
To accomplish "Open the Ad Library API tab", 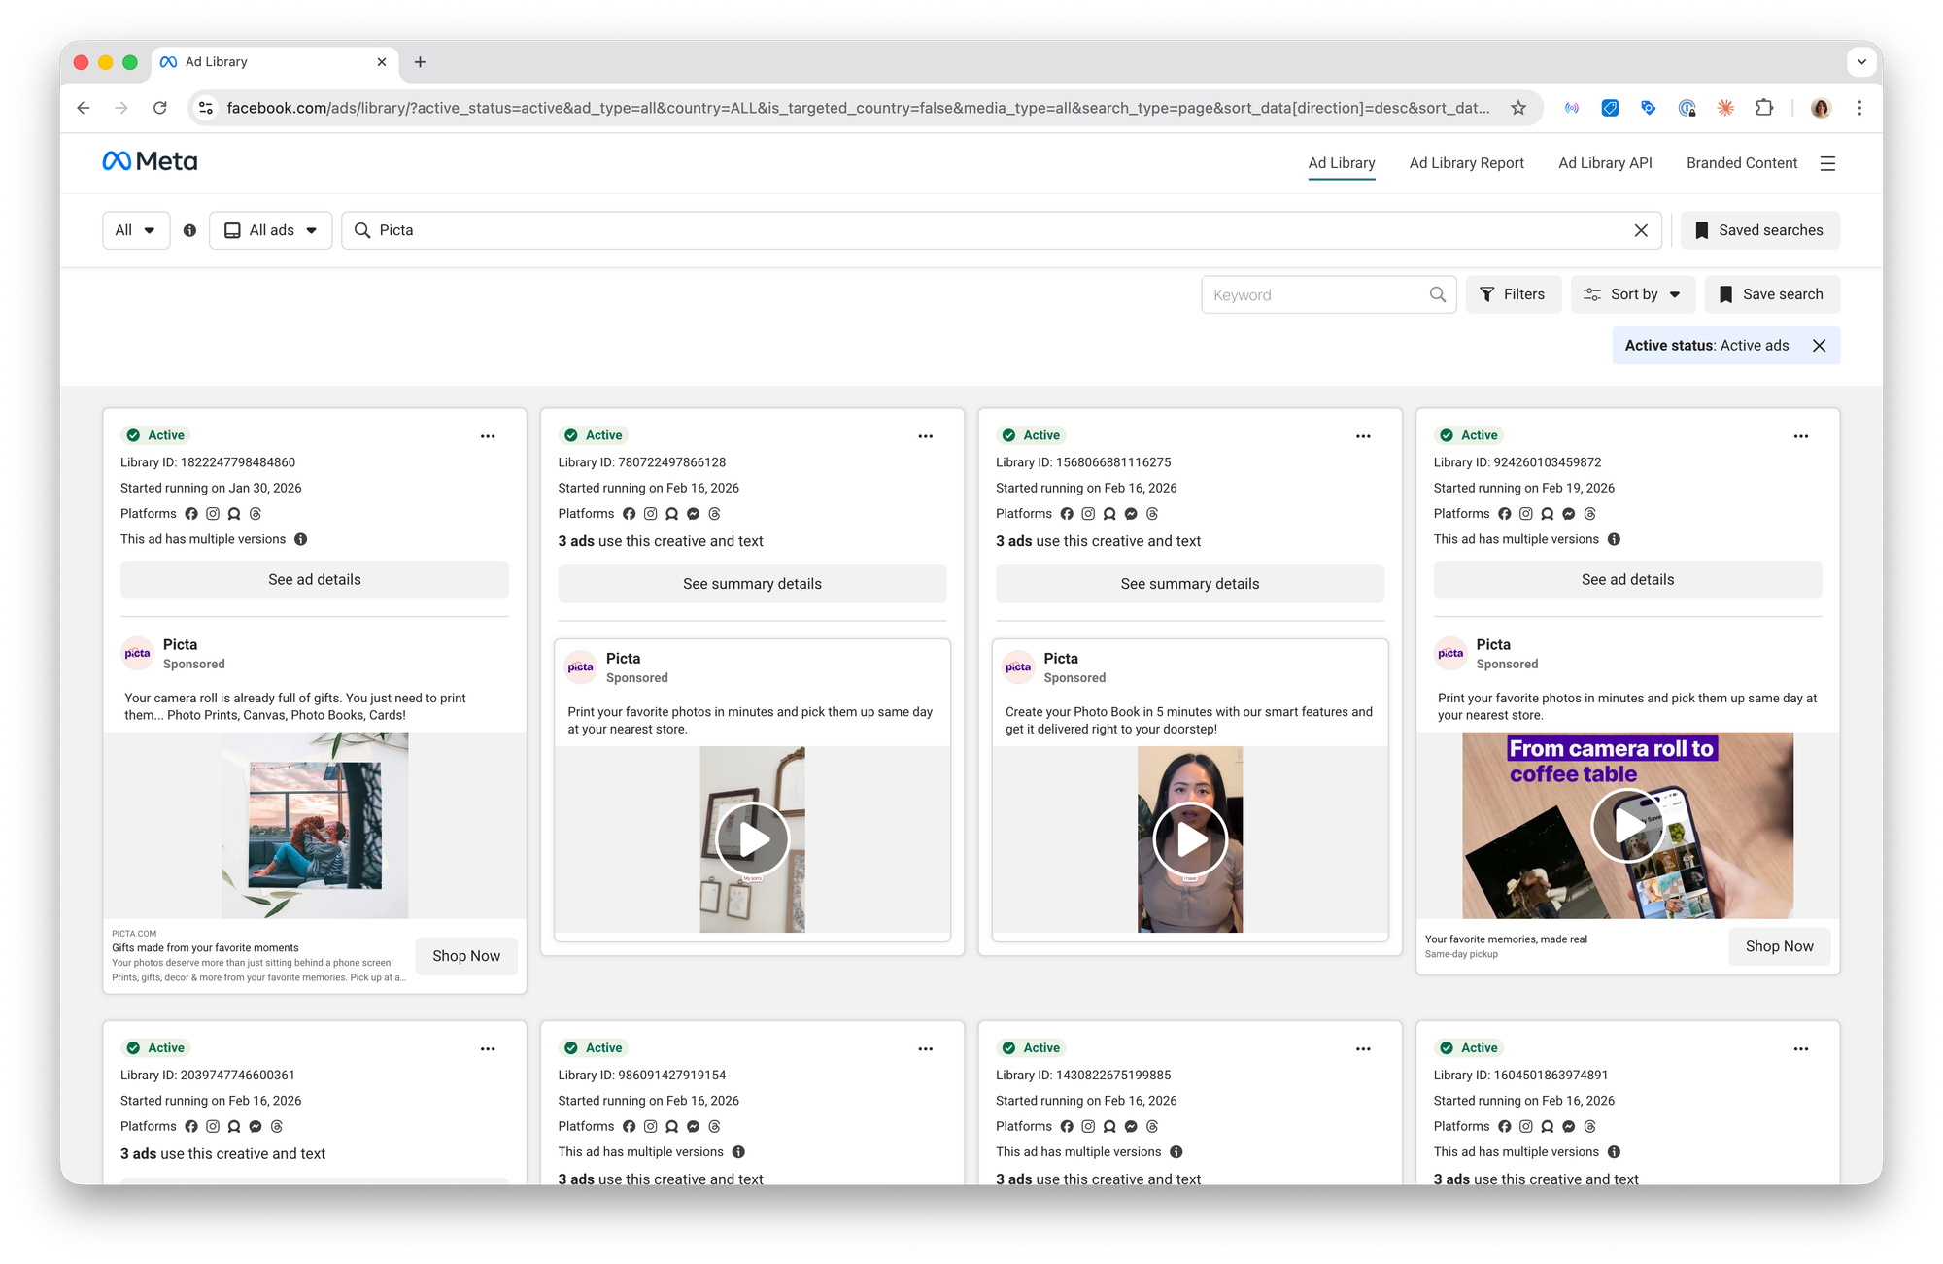I will point(1605,163).
